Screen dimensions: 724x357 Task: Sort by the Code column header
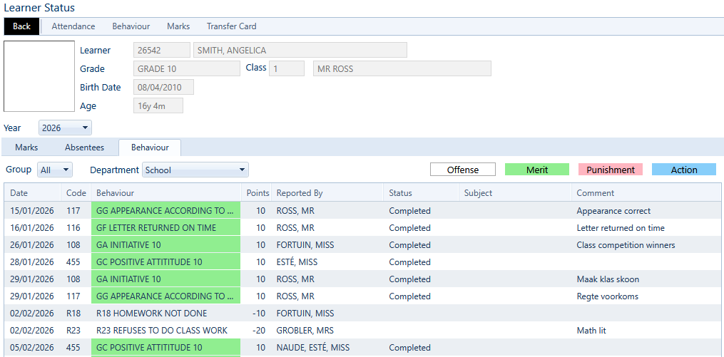click(x=76, y=193)
